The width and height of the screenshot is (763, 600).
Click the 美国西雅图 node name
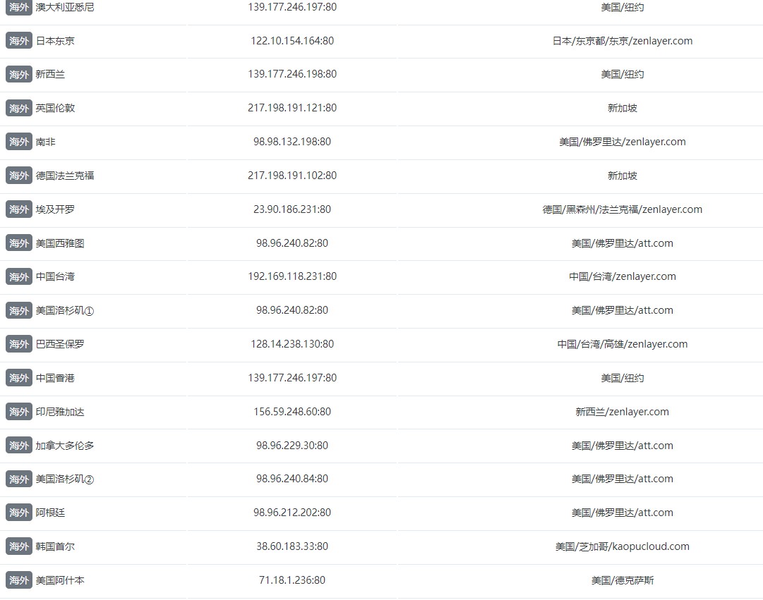pyautogui.click(x=60, y=243)
